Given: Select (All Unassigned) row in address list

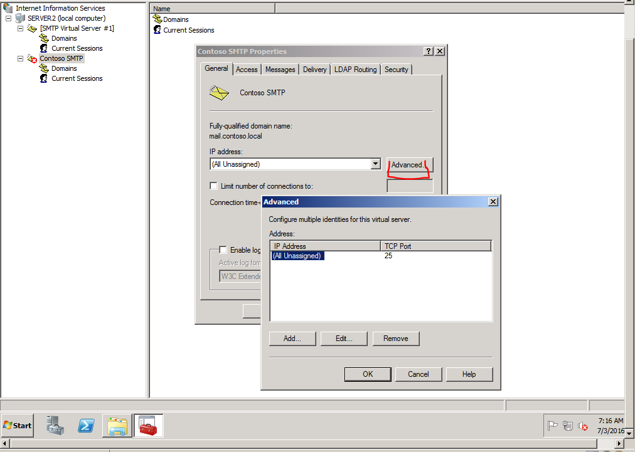Looking at the screenshot, I should click(297, 256).
